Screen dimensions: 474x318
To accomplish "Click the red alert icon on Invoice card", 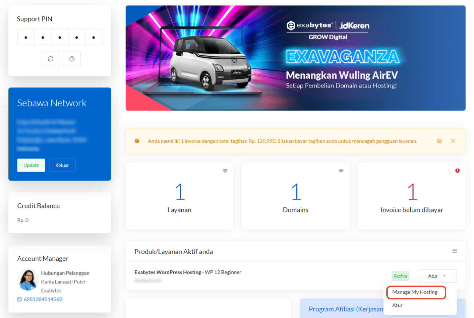I will tap(457, 170).
